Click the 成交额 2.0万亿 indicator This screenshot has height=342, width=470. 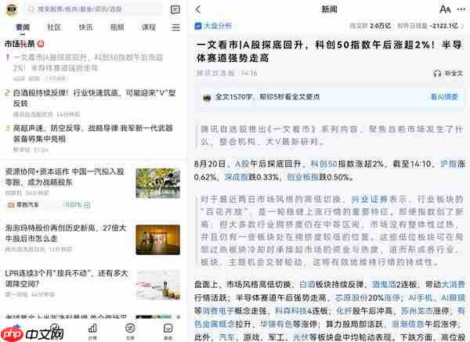[371, 26]
